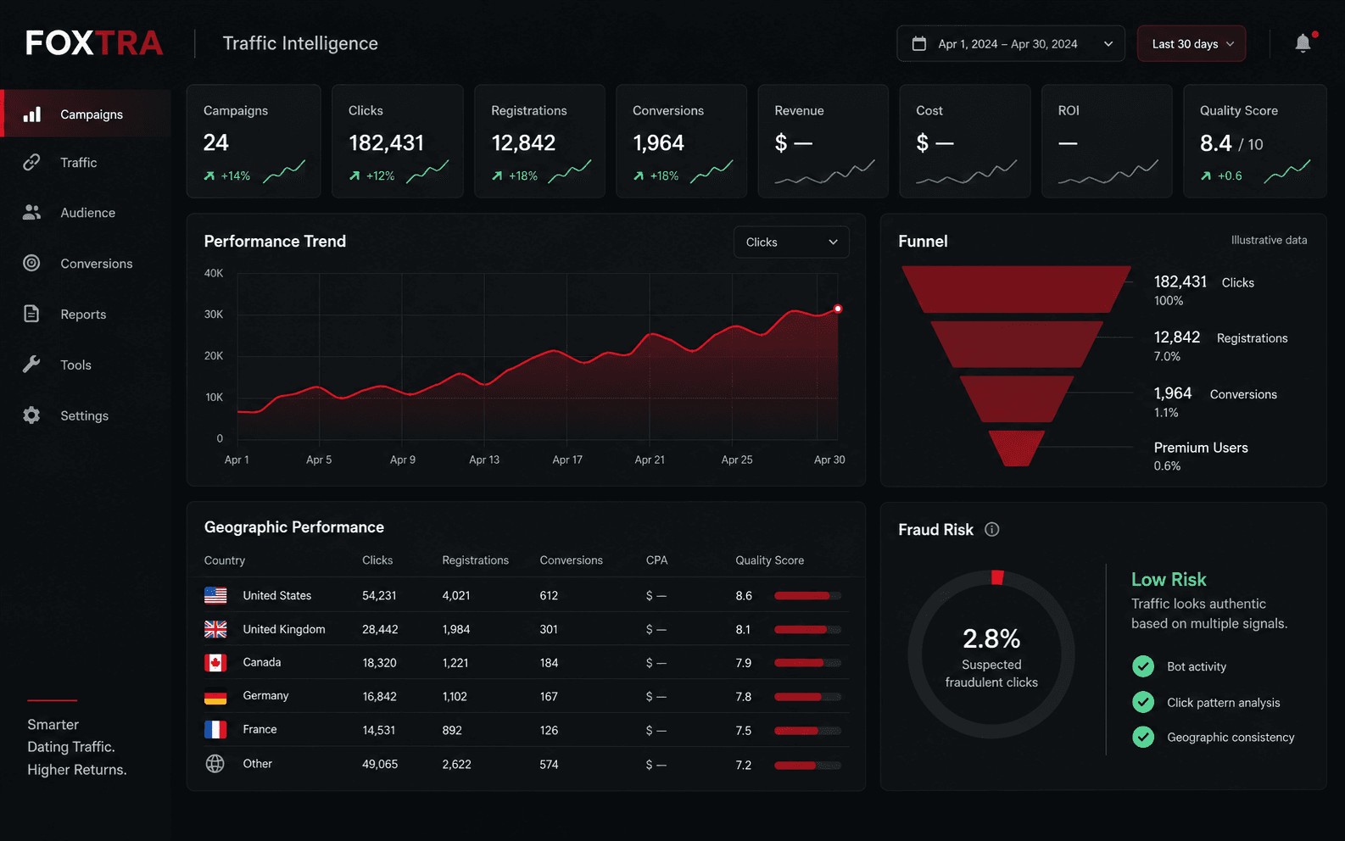Click the Premium Users funnel tip
1345x841 pixels.
point(1016,448)
